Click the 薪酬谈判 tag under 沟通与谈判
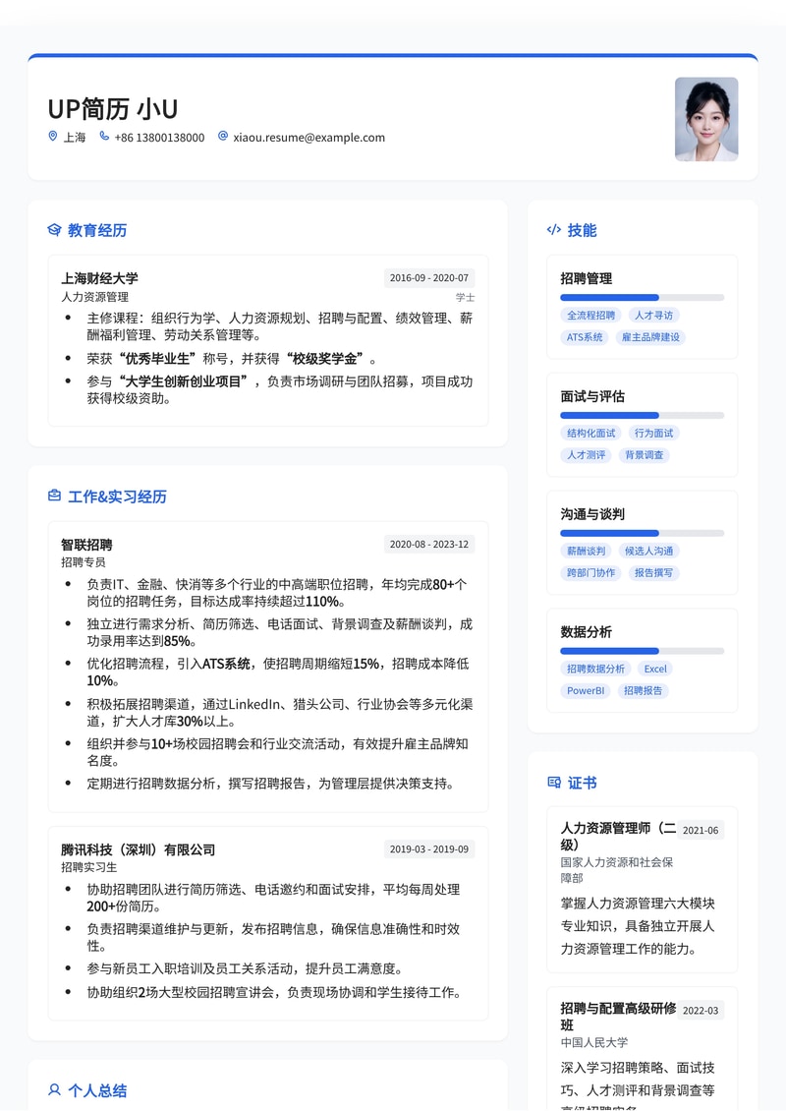The width and height of the screenshot is (786, 1111). (587, 550)
